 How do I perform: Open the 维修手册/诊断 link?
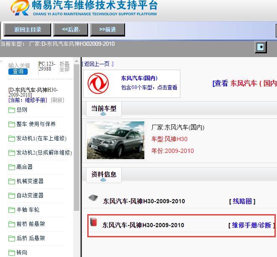251,225
